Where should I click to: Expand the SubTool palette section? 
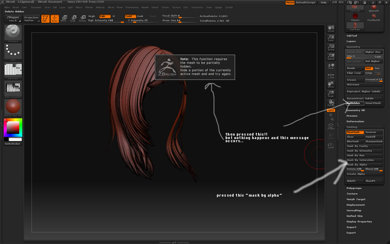click(352, 36)
